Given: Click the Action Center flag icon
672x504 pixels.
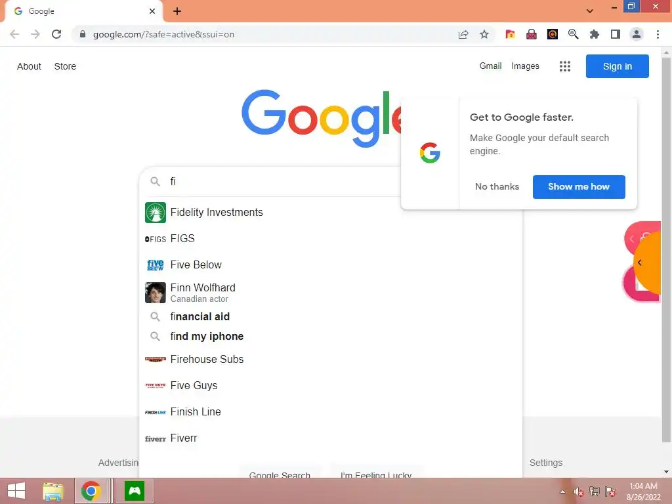Looking at the screenshot, I should pos(610,492).
